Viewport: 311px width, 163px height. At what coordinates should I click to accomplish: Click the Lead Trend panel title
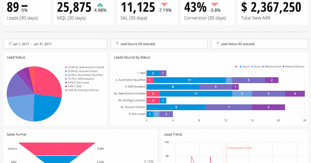coord(173,134)
